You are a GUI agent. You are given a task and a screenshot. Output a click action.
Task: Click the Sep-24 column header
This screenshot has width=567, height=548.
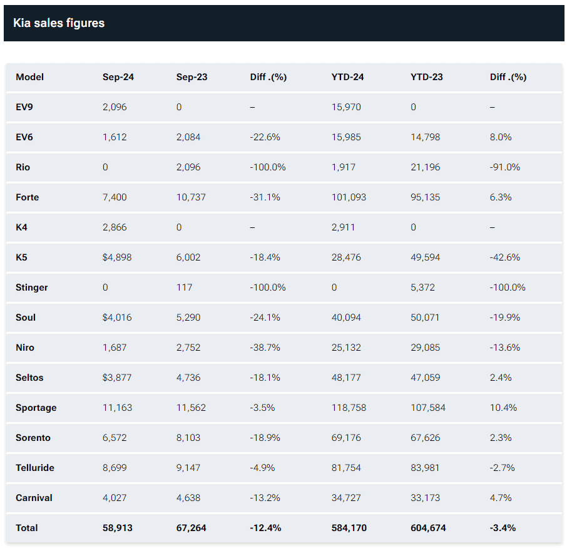point(118,77)
